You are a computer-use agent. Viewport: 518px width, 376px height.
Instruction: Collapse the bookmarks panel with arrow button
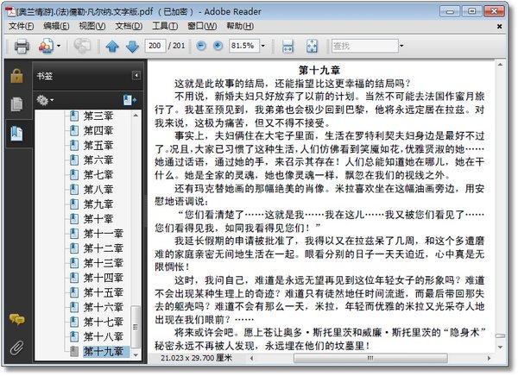pyautogui.click(x=136, y=76)
